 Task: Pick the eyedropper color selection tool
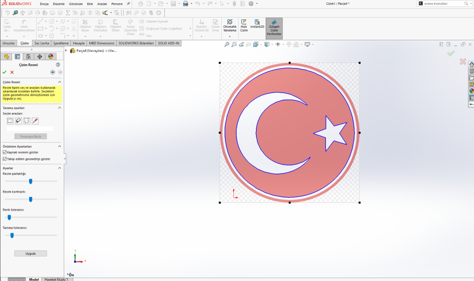click(35, 121)
